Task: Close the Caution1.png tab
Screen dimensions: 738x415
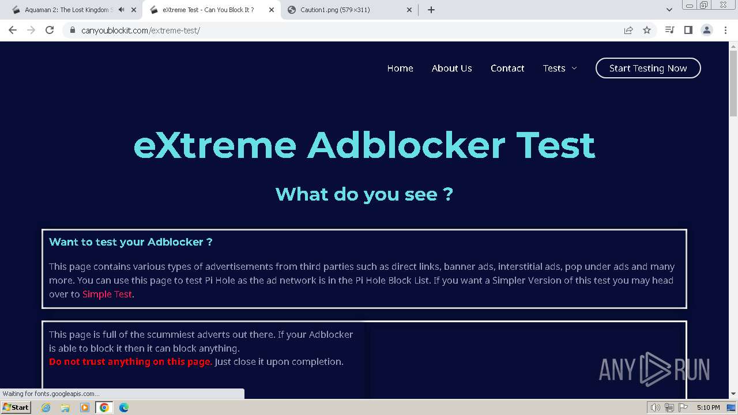Action: [x=409, y=10]
